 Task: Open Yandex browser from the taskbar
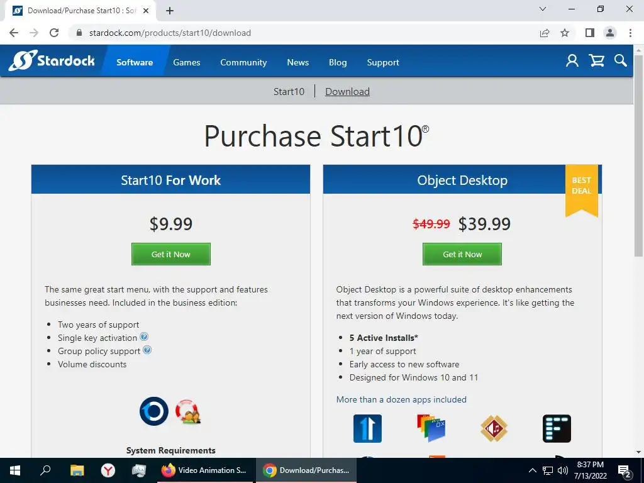pos(108,470)
